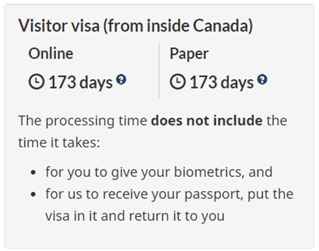
Task: Click the bullet dot before biometrics item
Action: click(x=33, y=173)
